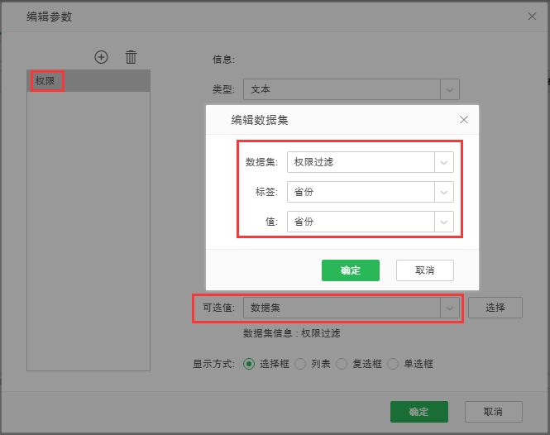550x435 pixels.
Task: Choose the 选择框 display mode radio
Action: point(249,364)
